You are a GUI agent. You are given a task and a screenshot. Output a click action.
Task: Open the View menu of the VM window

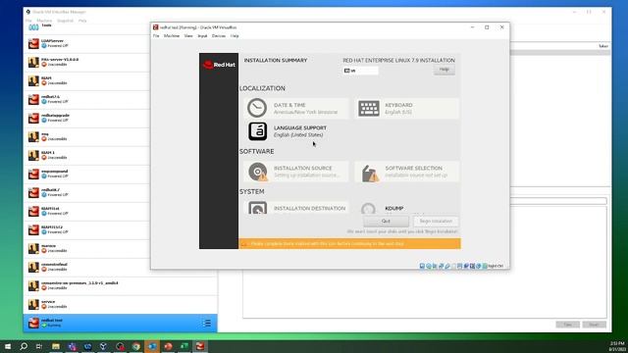[x=188, y=36]
